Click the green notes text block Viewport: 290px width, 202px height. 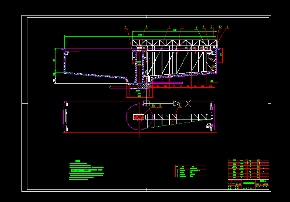(87, 170)
